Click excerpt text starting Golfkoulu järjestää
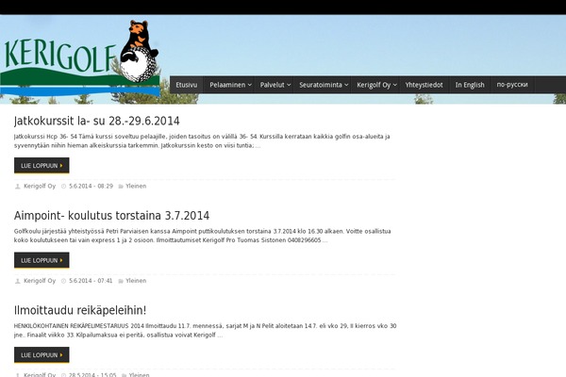Image resolution: width=566 pixels, height=377 pixels. (x=203, y=236)
